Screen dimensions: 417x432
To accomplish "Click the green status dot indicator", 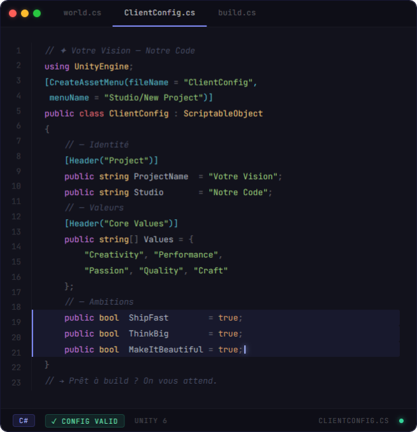I will tap(401, 421).
